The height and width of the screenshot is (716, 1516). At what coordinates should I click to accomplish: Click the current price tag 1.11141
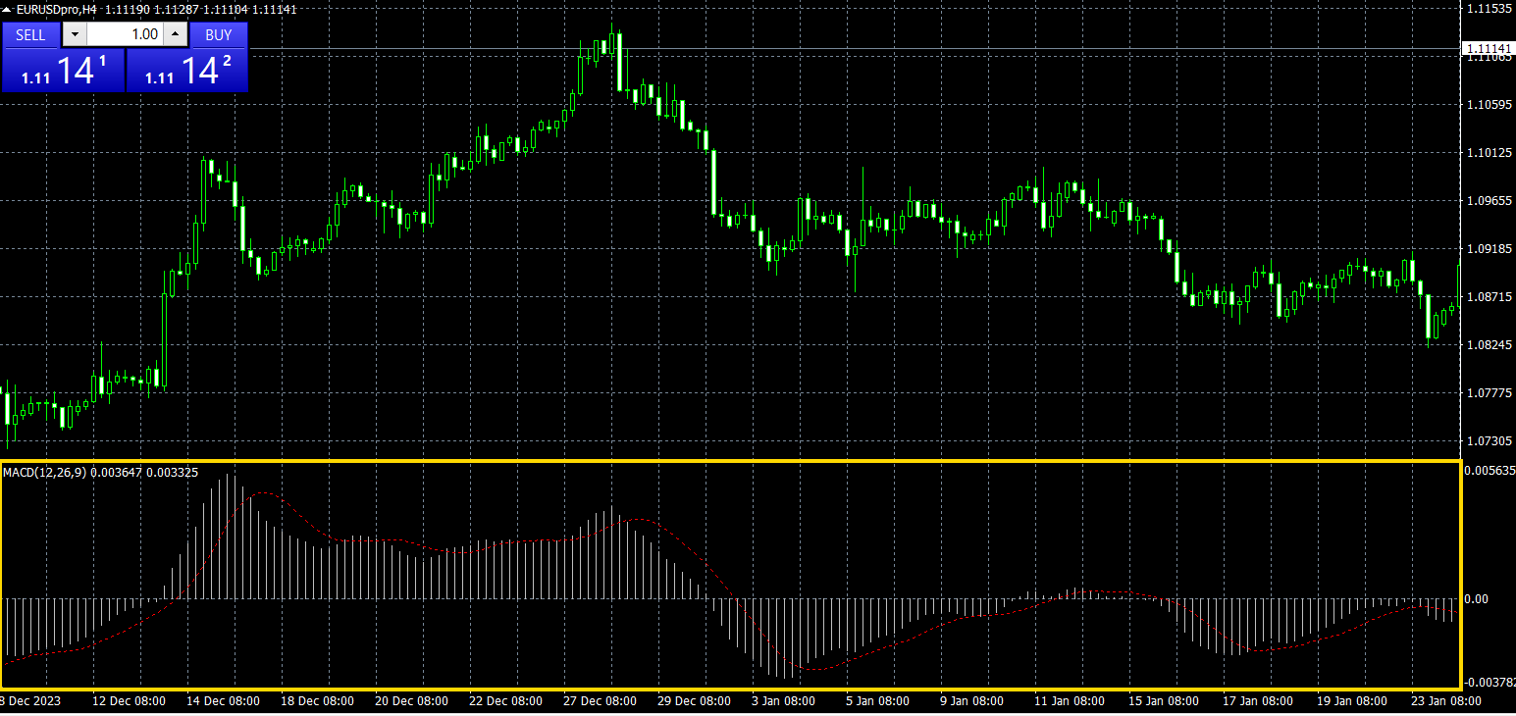1488,48
